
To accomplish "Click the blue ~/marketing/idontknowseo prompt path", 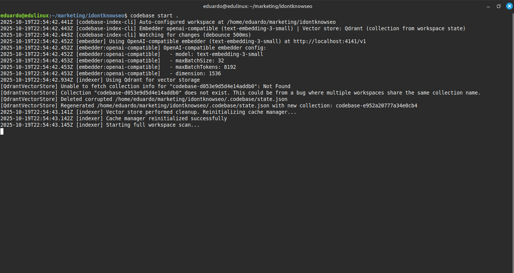I will pyautogui.click(x=89, y=16).
